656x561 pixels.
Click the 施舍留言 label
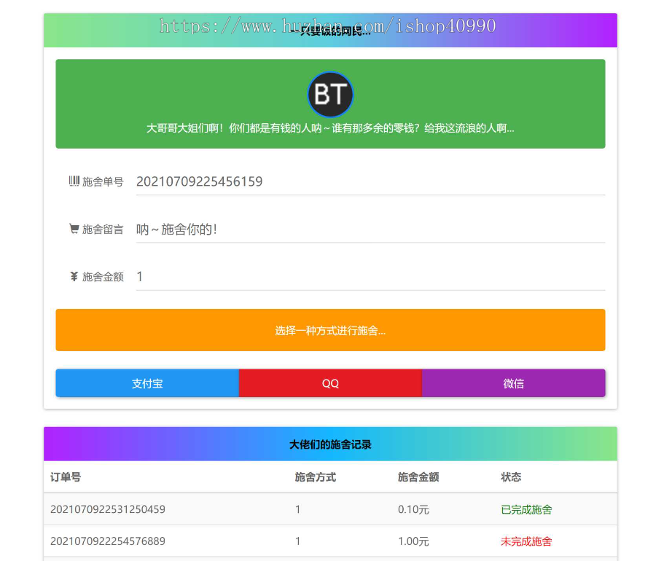[x=103, y=229]
